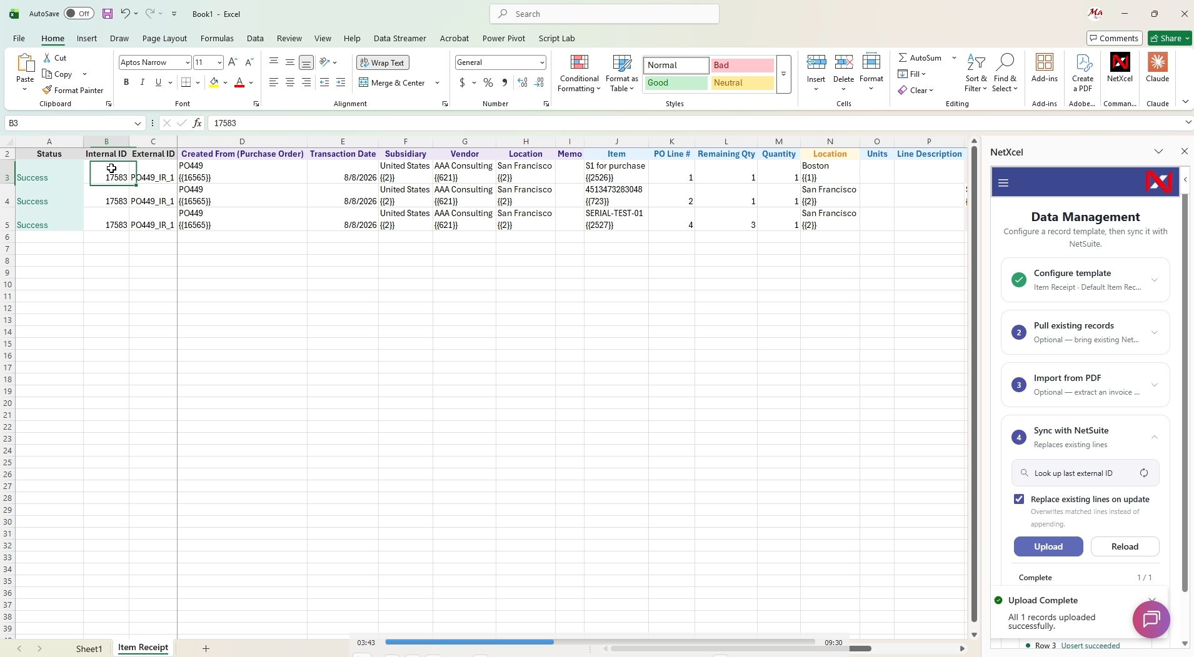The image size is (1194, 657).
Task: Center align the cell text
Action: (290, 82)
